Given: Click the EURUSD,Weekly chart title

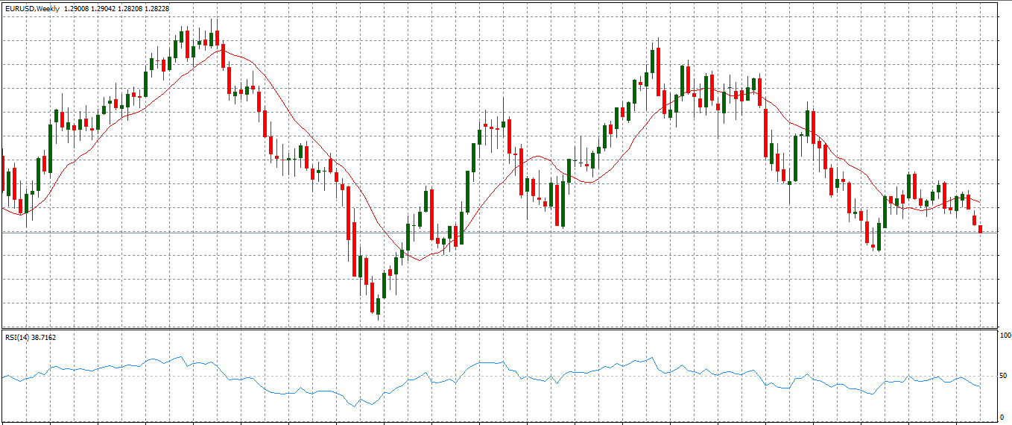Looking at the screenshot, I should (32, 8).
